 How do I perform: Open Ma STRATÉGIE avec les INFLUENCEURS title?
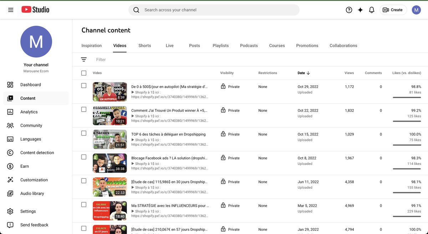[170, 205]
